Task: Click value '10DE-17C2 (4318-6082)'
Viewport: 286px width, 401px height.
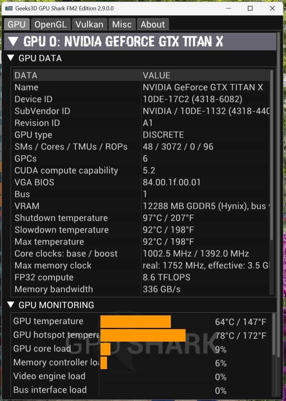Action: pos(192,99)
